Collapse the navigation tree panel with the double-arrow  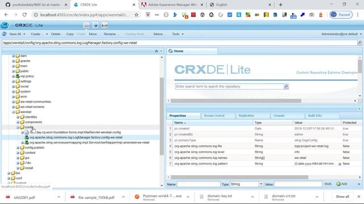click(x=161, y=51)
